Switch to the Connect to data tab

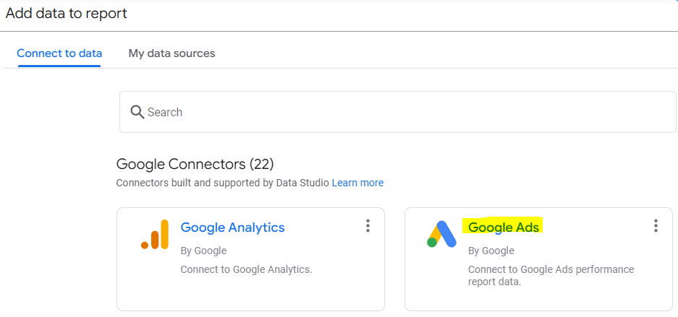coord(59,53)
